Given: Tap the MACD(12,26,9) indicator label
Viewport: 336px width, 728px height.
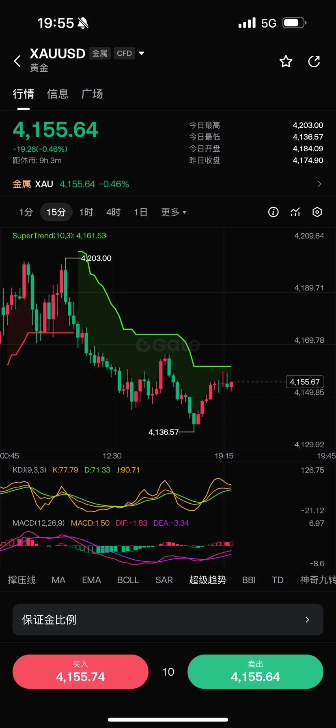Looking at the screenshot, I should 39,523.
